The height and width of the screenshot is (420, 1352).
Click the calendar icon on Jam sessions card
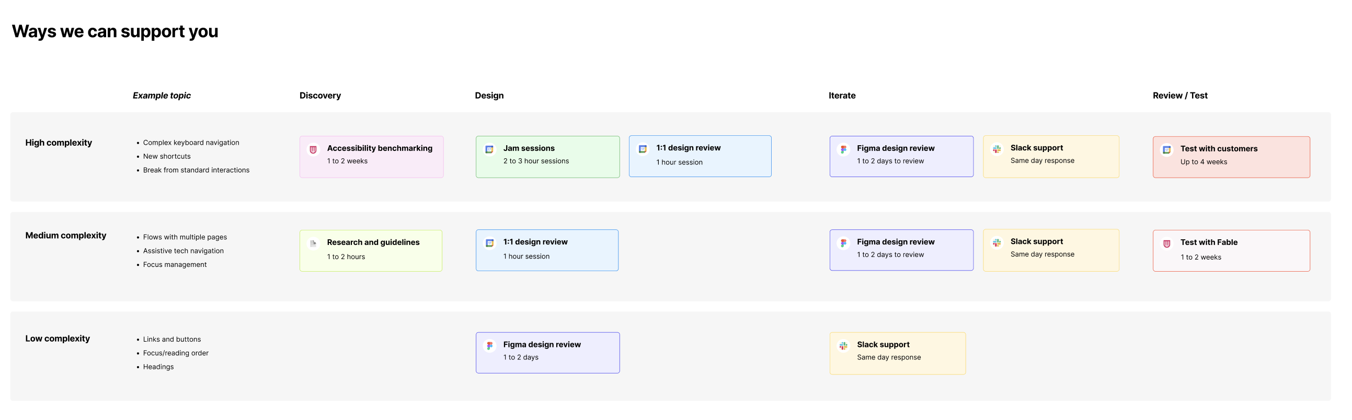pyautogui.click(x=490, y=149)
